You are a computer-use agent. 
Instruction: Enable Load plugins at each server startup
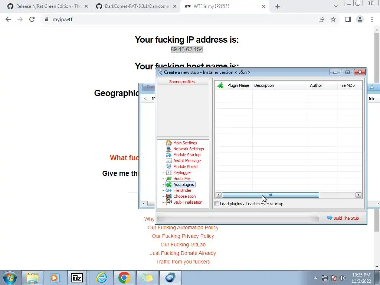(x=217, y=204)
